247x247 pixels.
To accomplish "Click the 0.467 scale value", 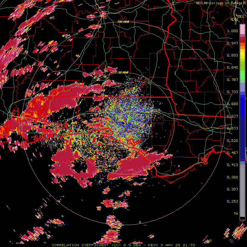I will click(x=232, y=153).
